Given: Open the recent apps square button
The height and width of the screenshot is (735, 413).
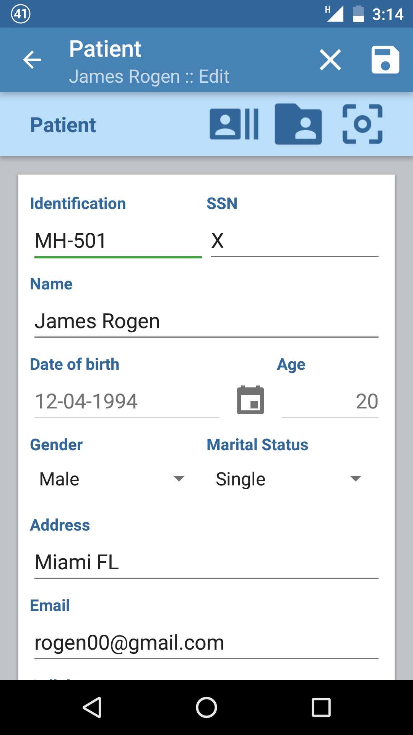Looking at the screenshot, I should click(321, 707).
